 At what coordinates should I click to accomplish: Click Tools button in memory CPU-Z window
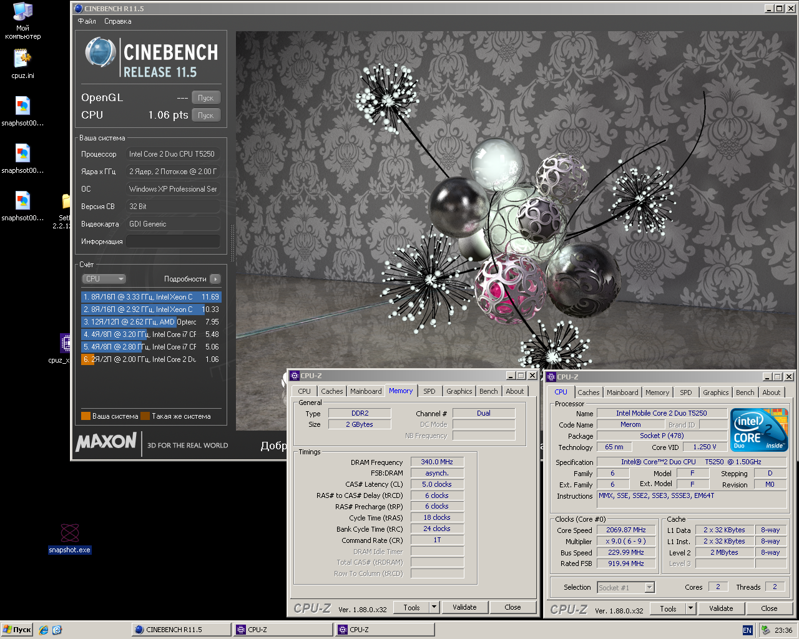click(x=411, y=607)
